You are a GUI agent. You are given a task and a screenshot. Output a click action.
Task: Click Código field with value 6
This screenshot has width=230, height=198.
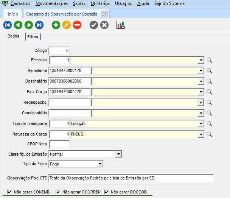point(59,50)
